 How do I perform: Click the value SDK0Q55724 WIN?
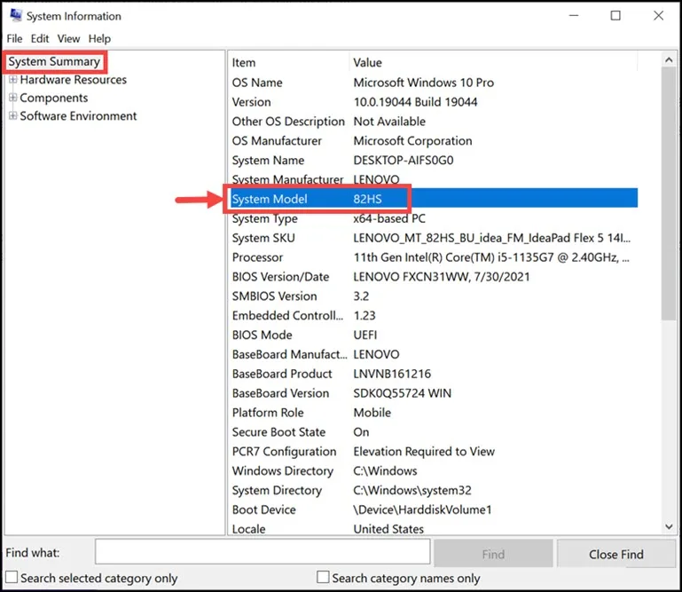point(403,393)
